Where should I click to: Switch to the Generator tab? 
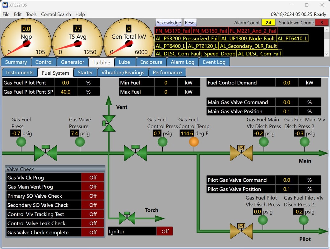pyautogui.click(x=72, y=62)
